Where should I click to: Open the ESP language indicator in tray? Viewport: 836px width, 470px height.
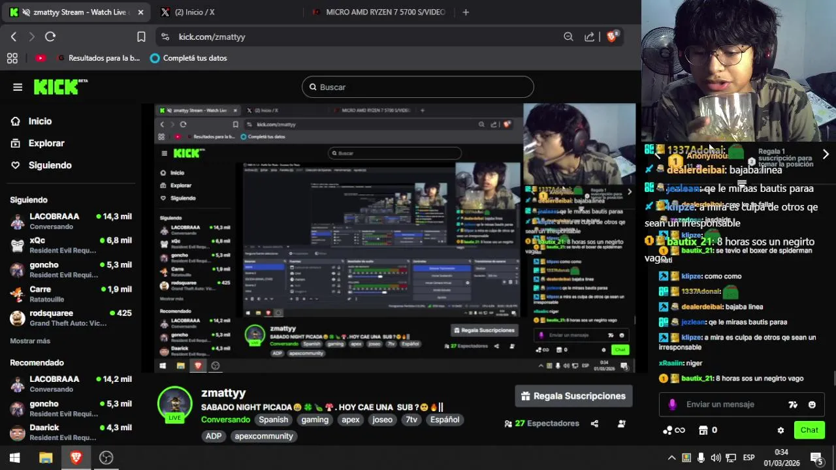749,458
